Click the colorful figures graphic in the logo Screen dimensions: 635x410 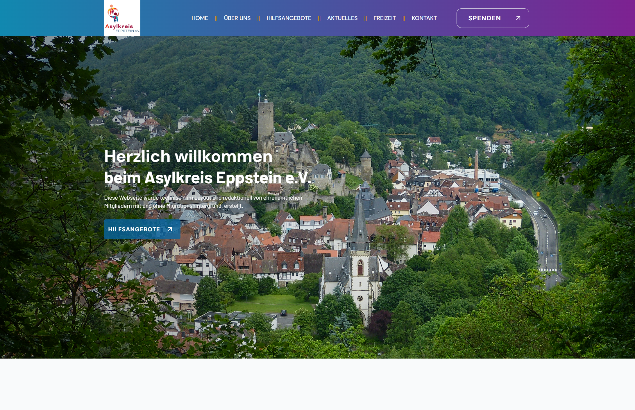(113, 13)
